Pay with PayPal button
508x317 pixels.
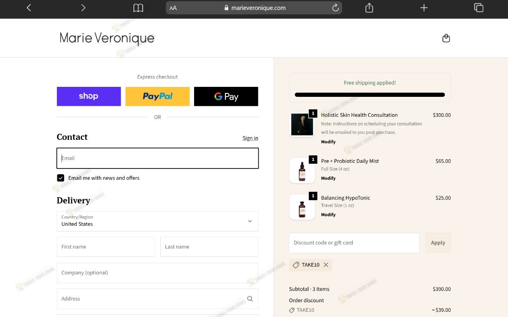[x=158, y=96]
